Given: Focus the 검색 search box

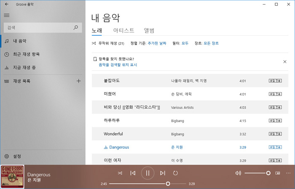Looking at the screenshot, I should pos(43,28).
